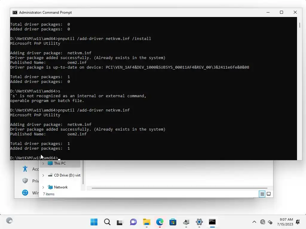306x229 pixels.
Task: Open Windows Update icon in Settings
Action: click(x=25, y=193)
